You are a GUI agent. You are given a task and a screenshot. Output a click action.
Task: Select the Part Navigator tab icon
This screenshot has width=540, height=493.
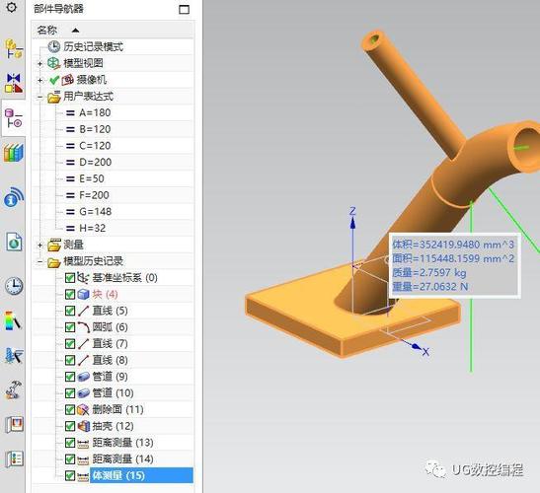click(x=14, y=118)
